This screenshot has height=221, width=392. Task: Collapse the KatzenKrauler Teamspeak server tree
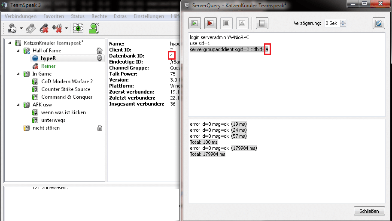tap(9, 43)
